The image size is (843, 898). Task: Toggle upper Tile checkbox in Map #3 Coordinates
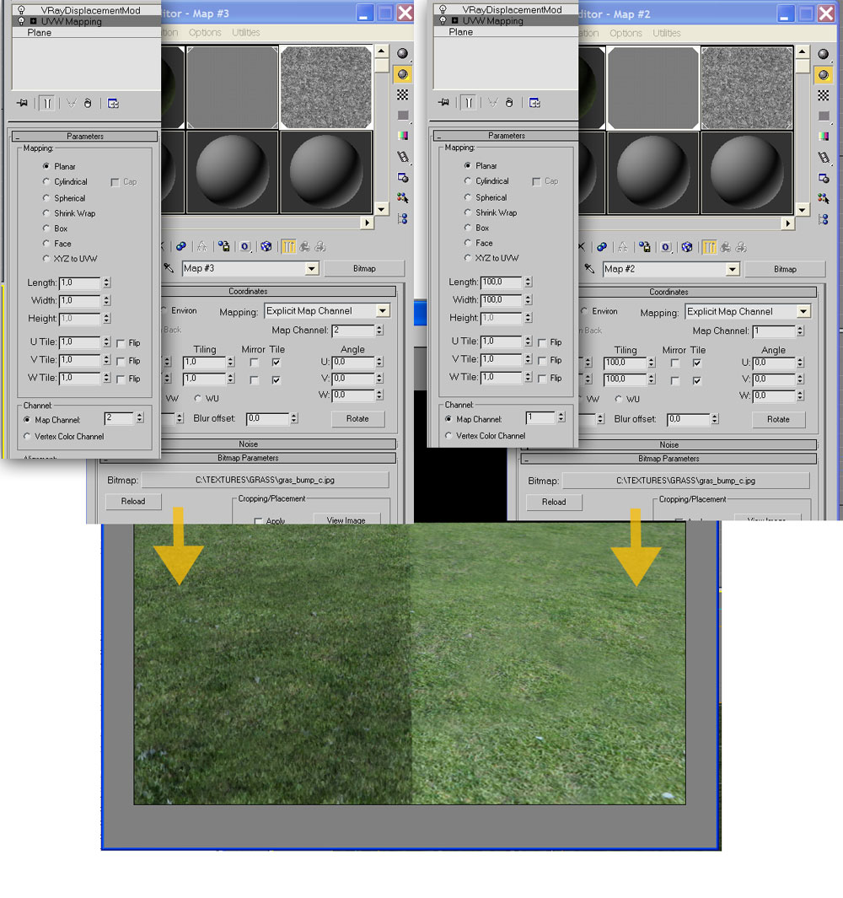(276, 362)
